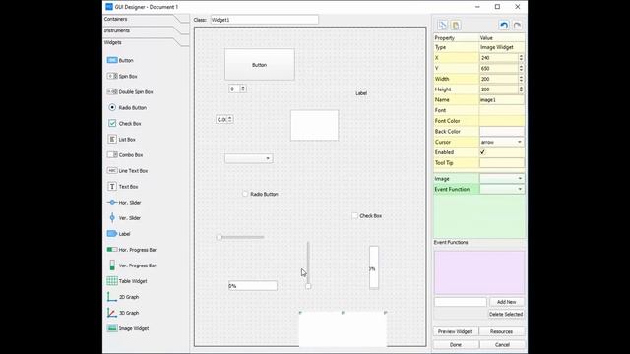Click the Back Color value swatch
The image size is (630, 354).
pos(502,131)
